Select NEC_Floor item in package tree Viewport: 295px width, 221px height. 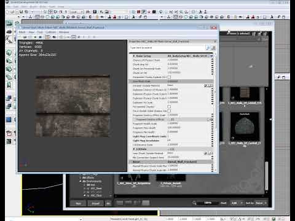pyautogui.click(x=96, y=195)
